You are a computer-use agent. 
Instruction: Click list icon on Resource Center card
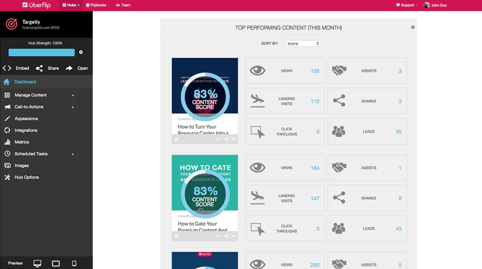pyautogui.click(x=176, y=139)
